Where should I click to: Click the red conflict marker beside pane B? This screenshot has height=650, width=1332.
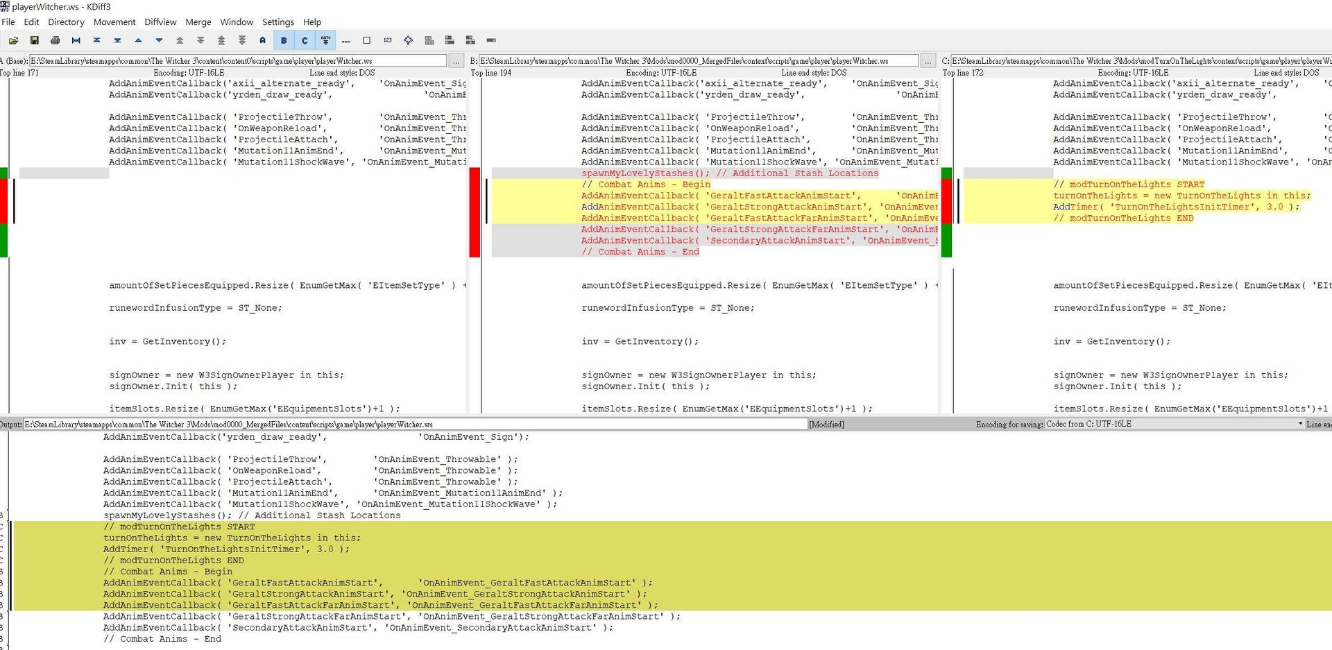475,212
